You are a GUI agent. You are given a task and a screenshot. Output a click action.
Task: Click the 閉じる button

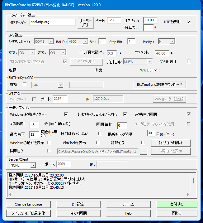177,213
